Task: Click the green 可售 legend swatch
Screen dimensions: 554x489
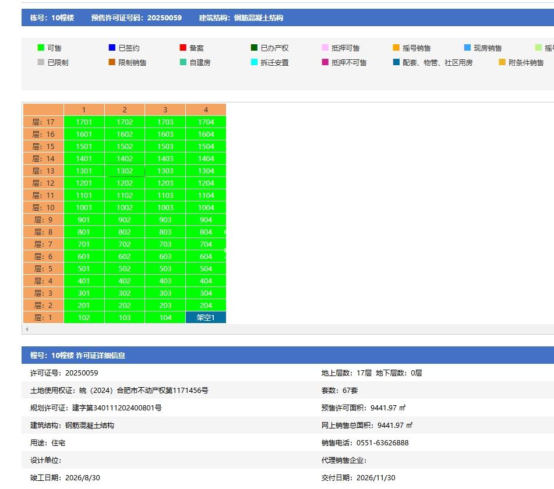Action: [x=41, y=48]
